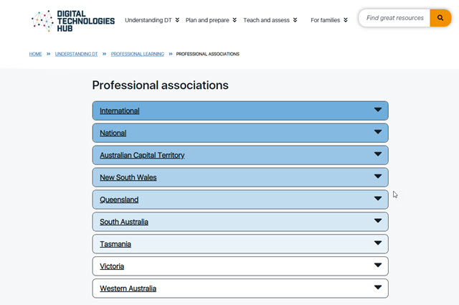The image size is (459, 305).
Task: Expand the Victoria section arrow
Action: tap(378, 266)
